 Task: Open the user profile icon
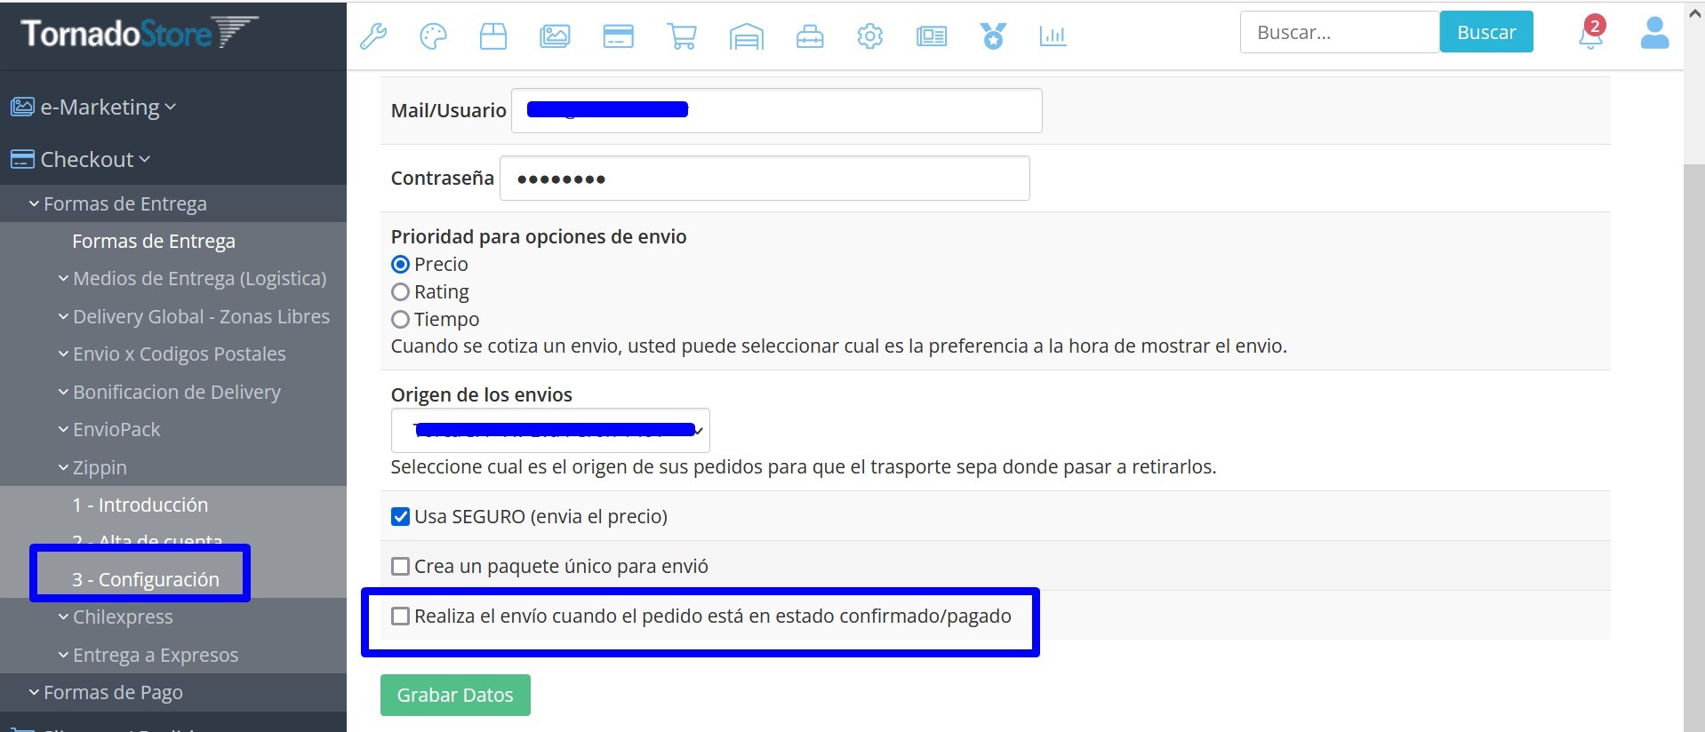click(1654, 33)
